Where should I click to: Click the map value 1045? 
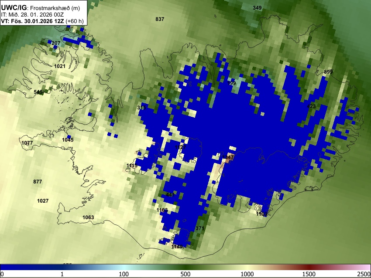[x=68, y=140]
